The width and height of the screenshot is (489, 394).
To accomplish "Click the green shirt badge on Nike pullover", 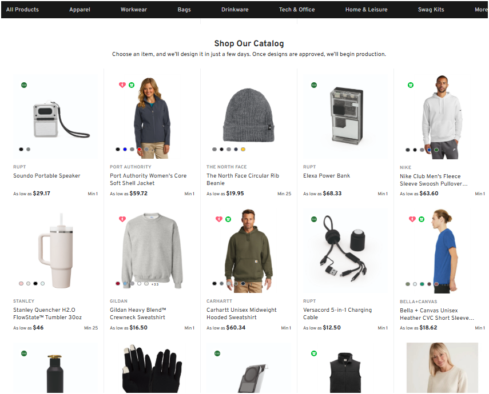I will coord(411,85).
